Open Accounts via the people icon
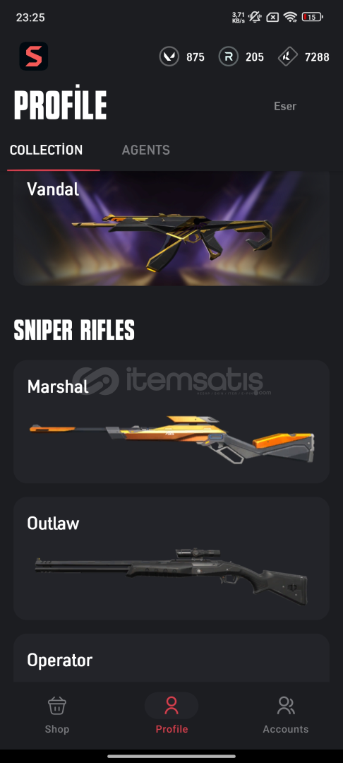 coord(286,705)
